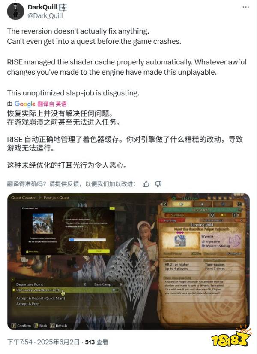
Task: Click right arrows beside Base Camp
Action: [120, 284]
